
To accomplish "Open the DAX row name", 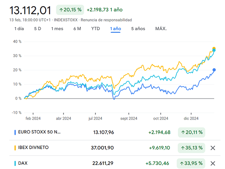I will click(x=23, y=163).
